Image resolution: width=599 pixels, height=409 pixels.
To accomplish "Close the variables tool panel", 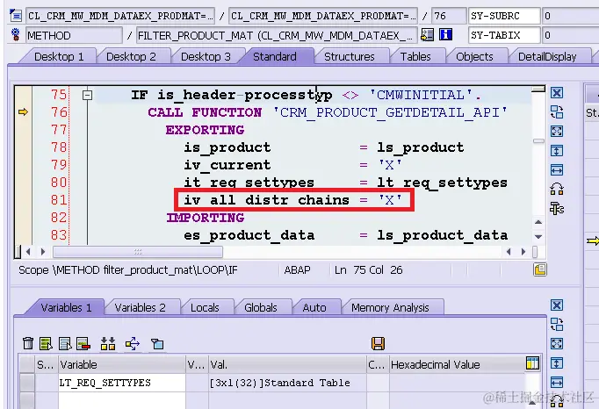I will coord(557,305).
